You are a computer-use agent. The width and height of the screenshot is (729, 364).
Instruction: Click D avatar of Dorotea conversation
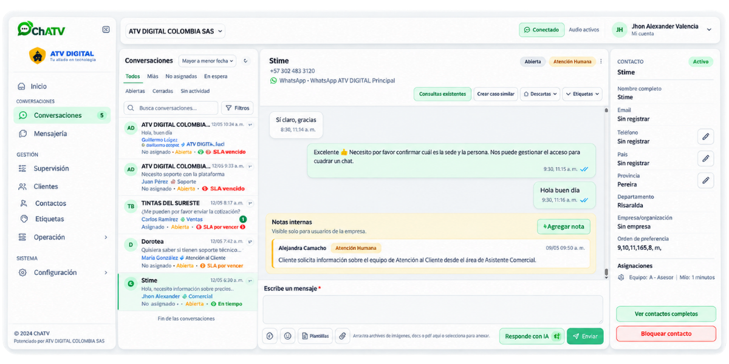tap(131, 244)
